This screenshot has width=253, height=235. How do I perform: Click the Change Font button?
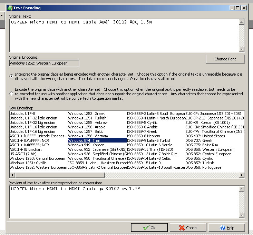pos(225,59)
